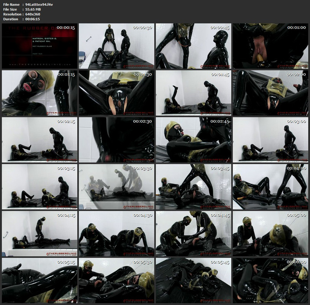The width and height of the screenshot is (310, 305).
Task: Click the resolution value 640x360
Action: (33, 14)
